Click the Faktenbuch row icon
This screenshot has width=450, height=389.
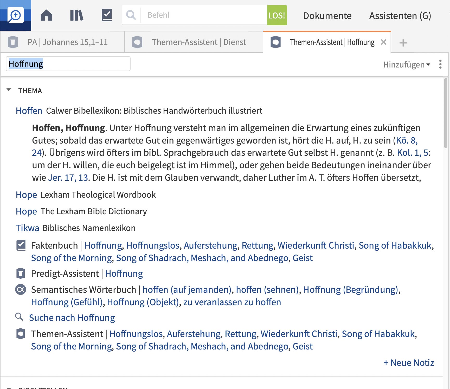click(21, 245)
